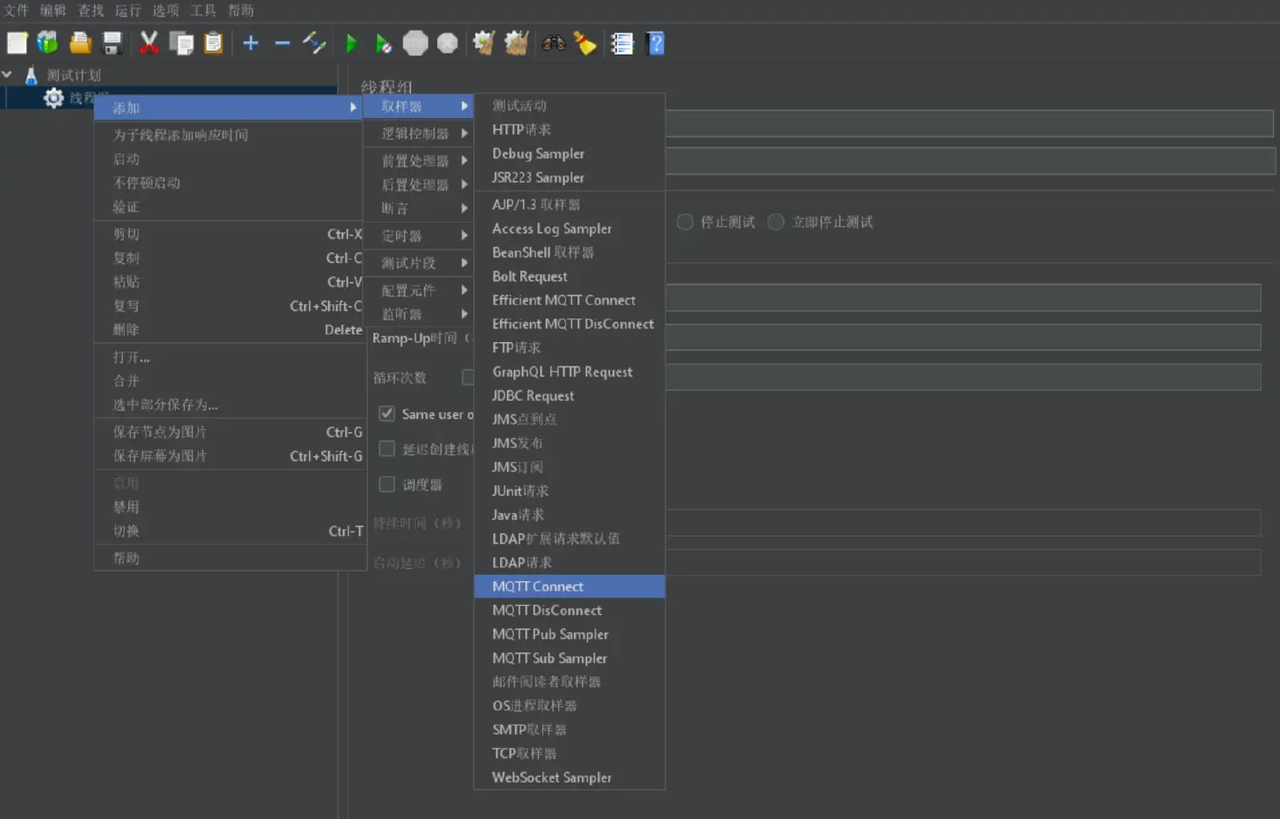The image size is (1280, 819).
Task: Expand the 后置处理器 submenu
Action: tap(419, 185)
